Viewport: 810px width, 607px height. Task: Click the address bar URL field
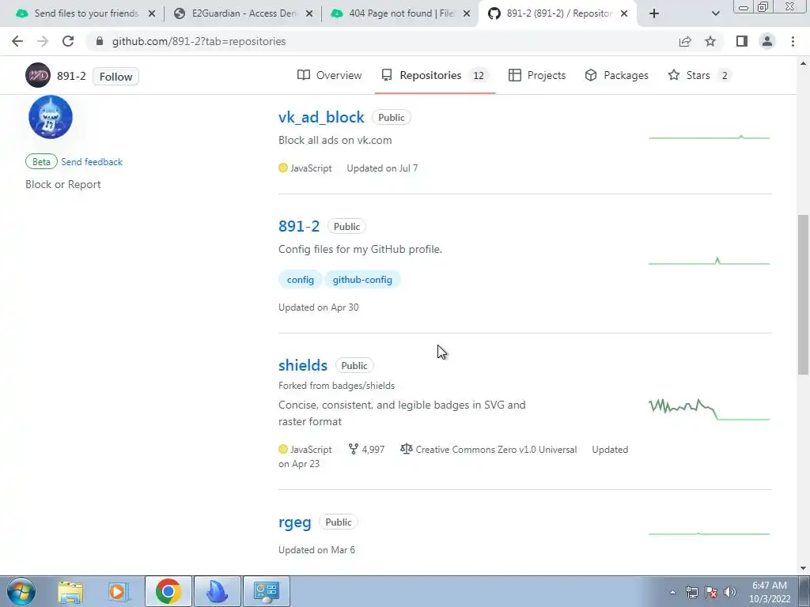(x=382, y=41)
